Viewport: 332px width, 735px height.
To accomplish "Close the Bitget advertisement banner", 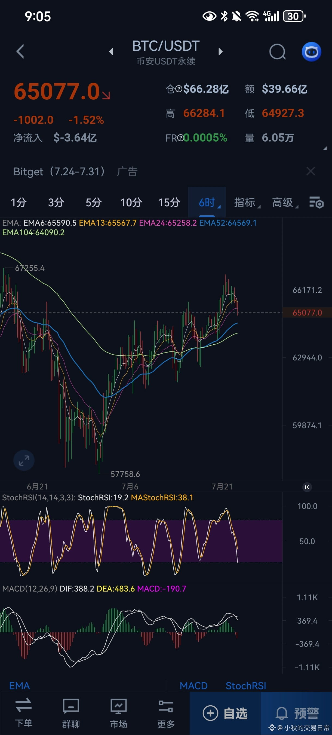I will point(311,171).
